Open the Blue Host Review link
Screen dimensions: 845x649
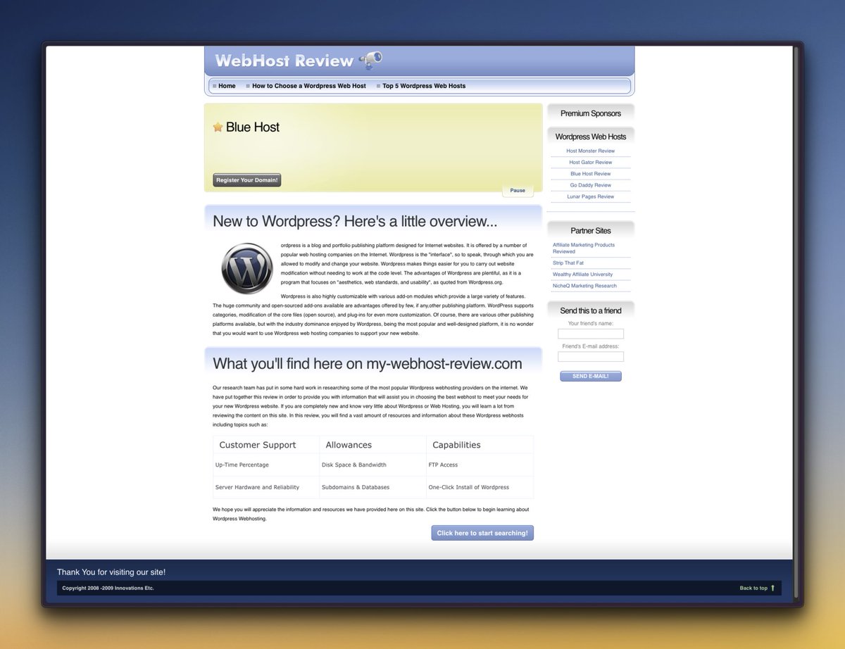[x=591, y=173]
